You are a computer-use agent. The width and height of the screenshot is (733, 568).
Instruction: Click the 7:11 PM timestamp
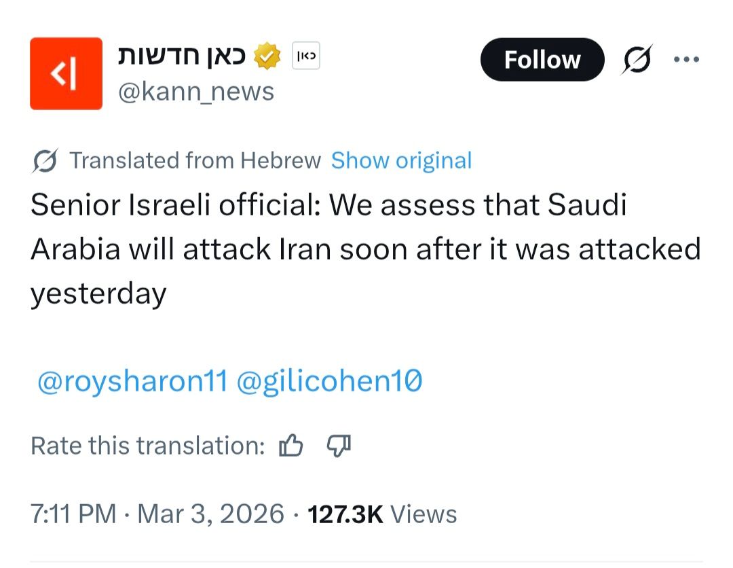pos(73,514)
